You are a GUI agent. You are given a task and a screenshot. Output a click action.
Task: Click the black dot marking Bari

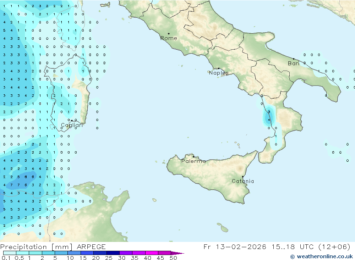point(294,59)
